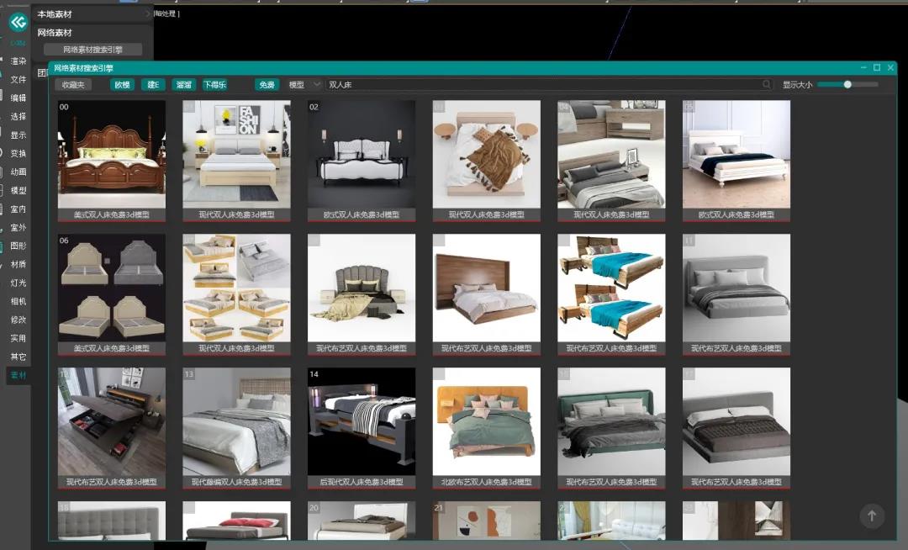Expand the 本地素材 submenu arrow
Viewport: 908px width, 550px height.
147,14
